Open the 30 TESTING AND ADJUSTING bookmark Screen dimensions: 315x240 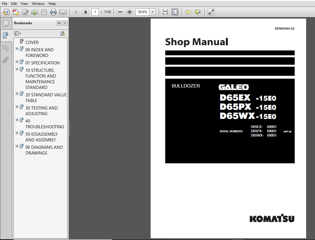point(41,111)
